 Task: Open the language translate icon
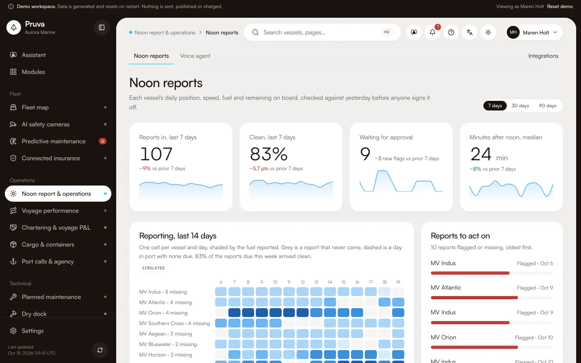pyautogui.click(x=470, y=32)
